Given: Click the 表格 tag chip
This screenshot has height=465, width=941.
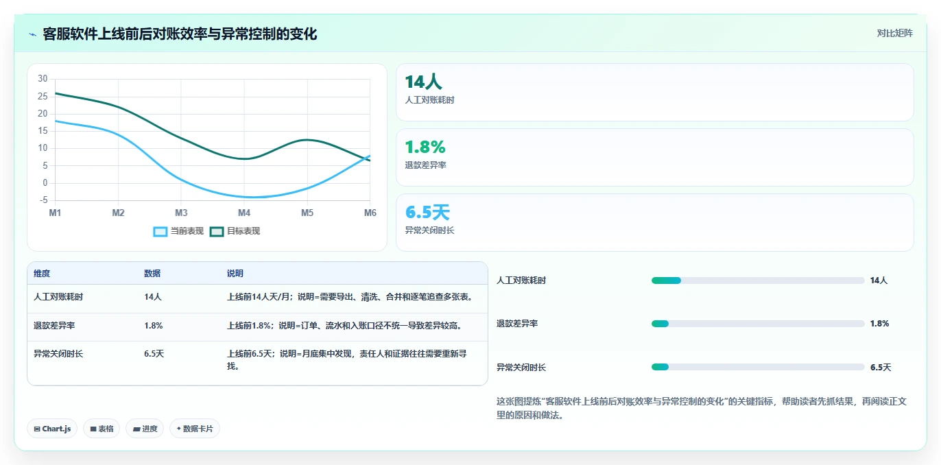Looking at the screenshot, I should [102, 429].
